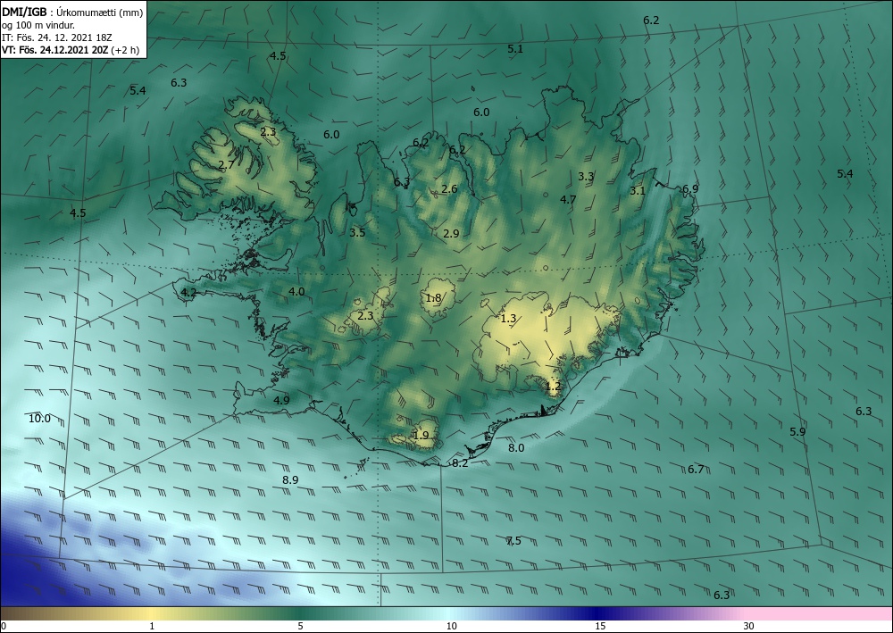Viewport: 893px width, 633px height.
Task: Select the 2.6 value label
Action: pos(449,189)
